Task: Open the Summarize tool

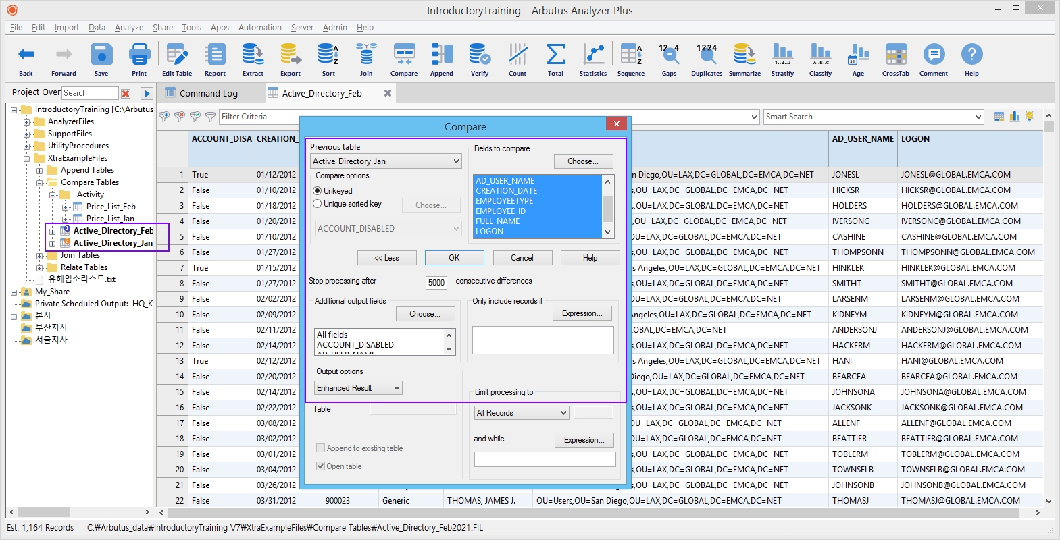Action: pyautogui.click(x=744, y=60)
